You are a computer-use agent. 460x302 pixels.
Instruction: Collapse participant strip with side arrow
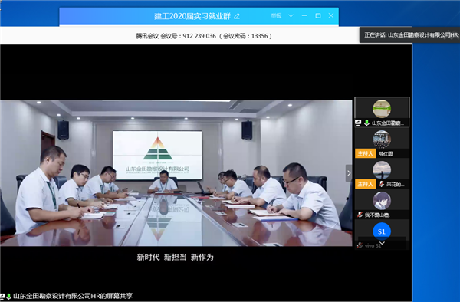click(x=349, y=173)
